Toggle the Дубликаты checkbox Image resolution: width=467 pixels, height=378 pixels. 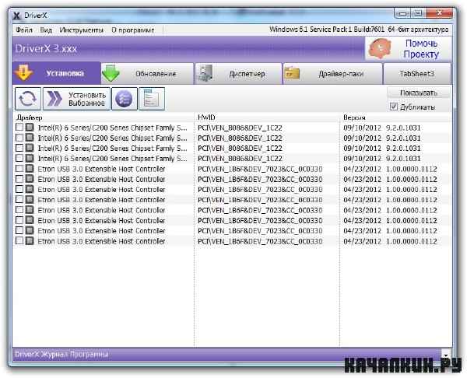pos(394,107)
